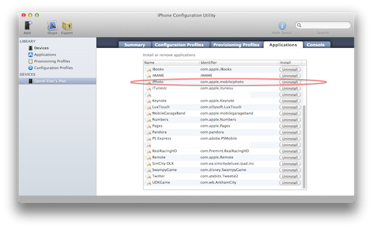Uninstall the Keynote app
Viewport: 373px width, 229px height.
pos(290,101)
